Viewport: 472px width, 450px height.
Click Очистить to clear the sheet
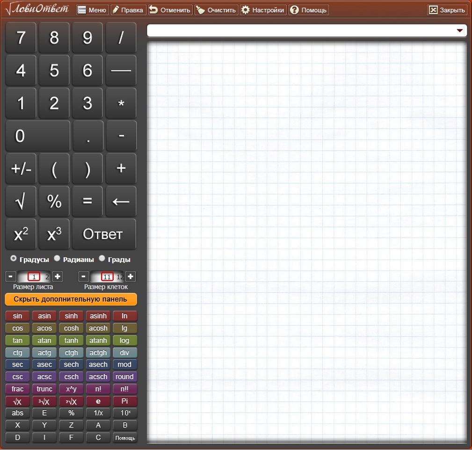click(216, 10)
